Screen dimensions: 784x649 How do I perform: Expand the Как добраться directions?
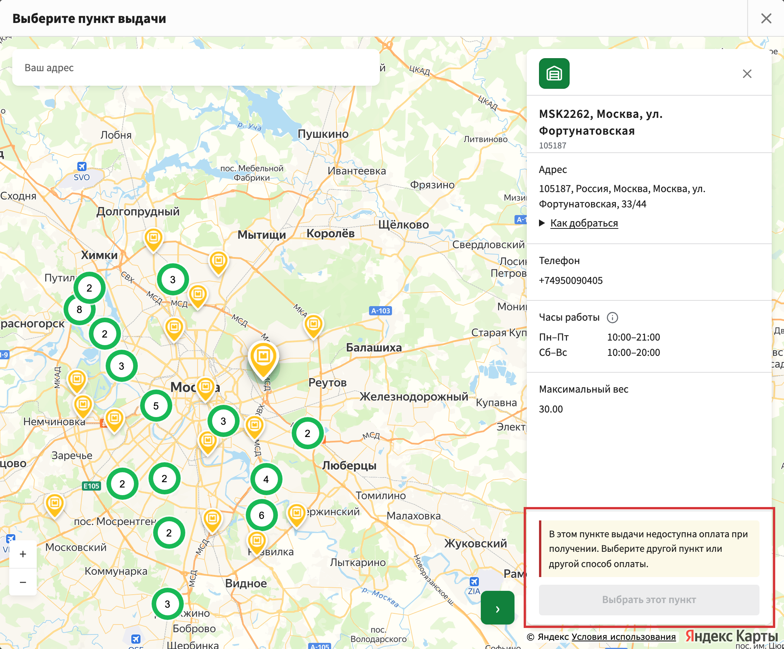[x=584, y=223]
